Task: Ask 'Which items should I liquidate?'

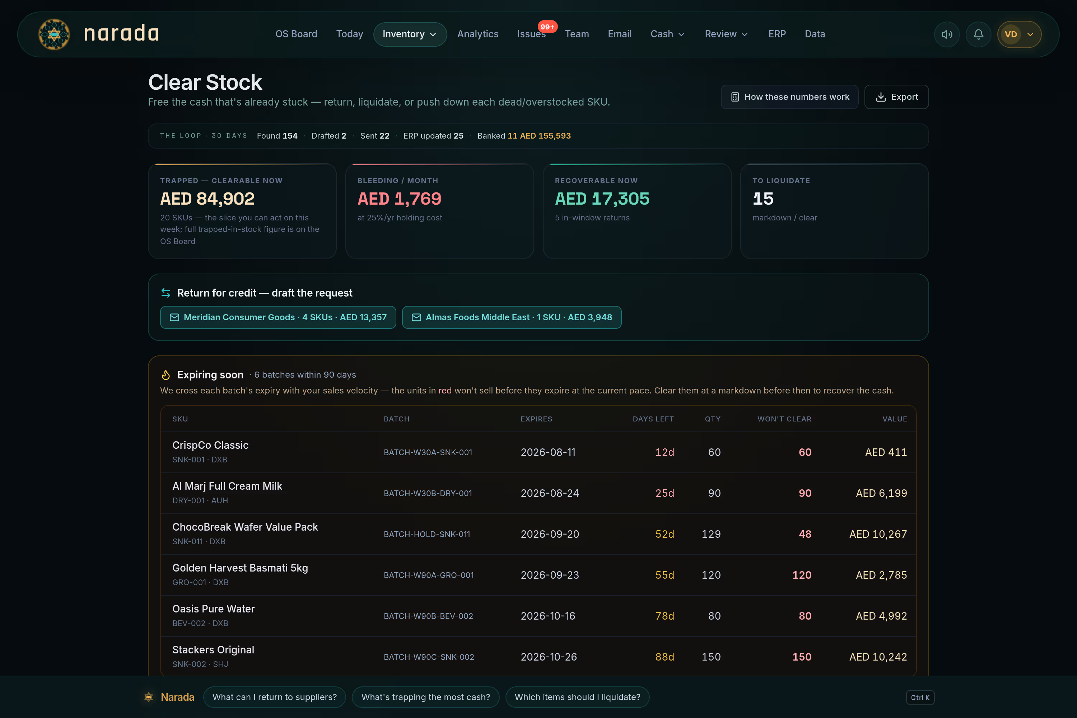Action: pyautogui.click(x=577, y=697)
